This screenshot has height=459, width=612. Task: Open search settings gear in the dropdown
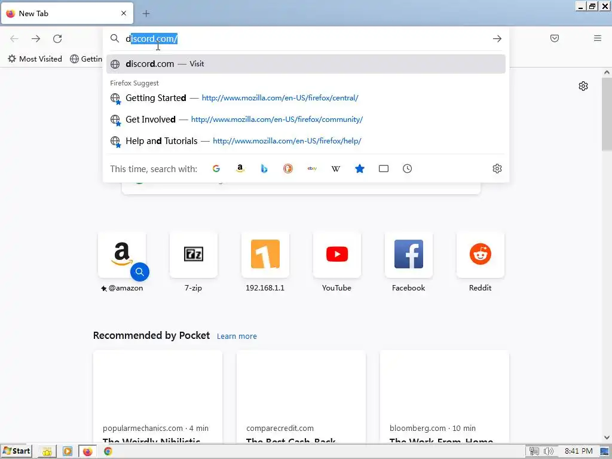pos(497,169)
